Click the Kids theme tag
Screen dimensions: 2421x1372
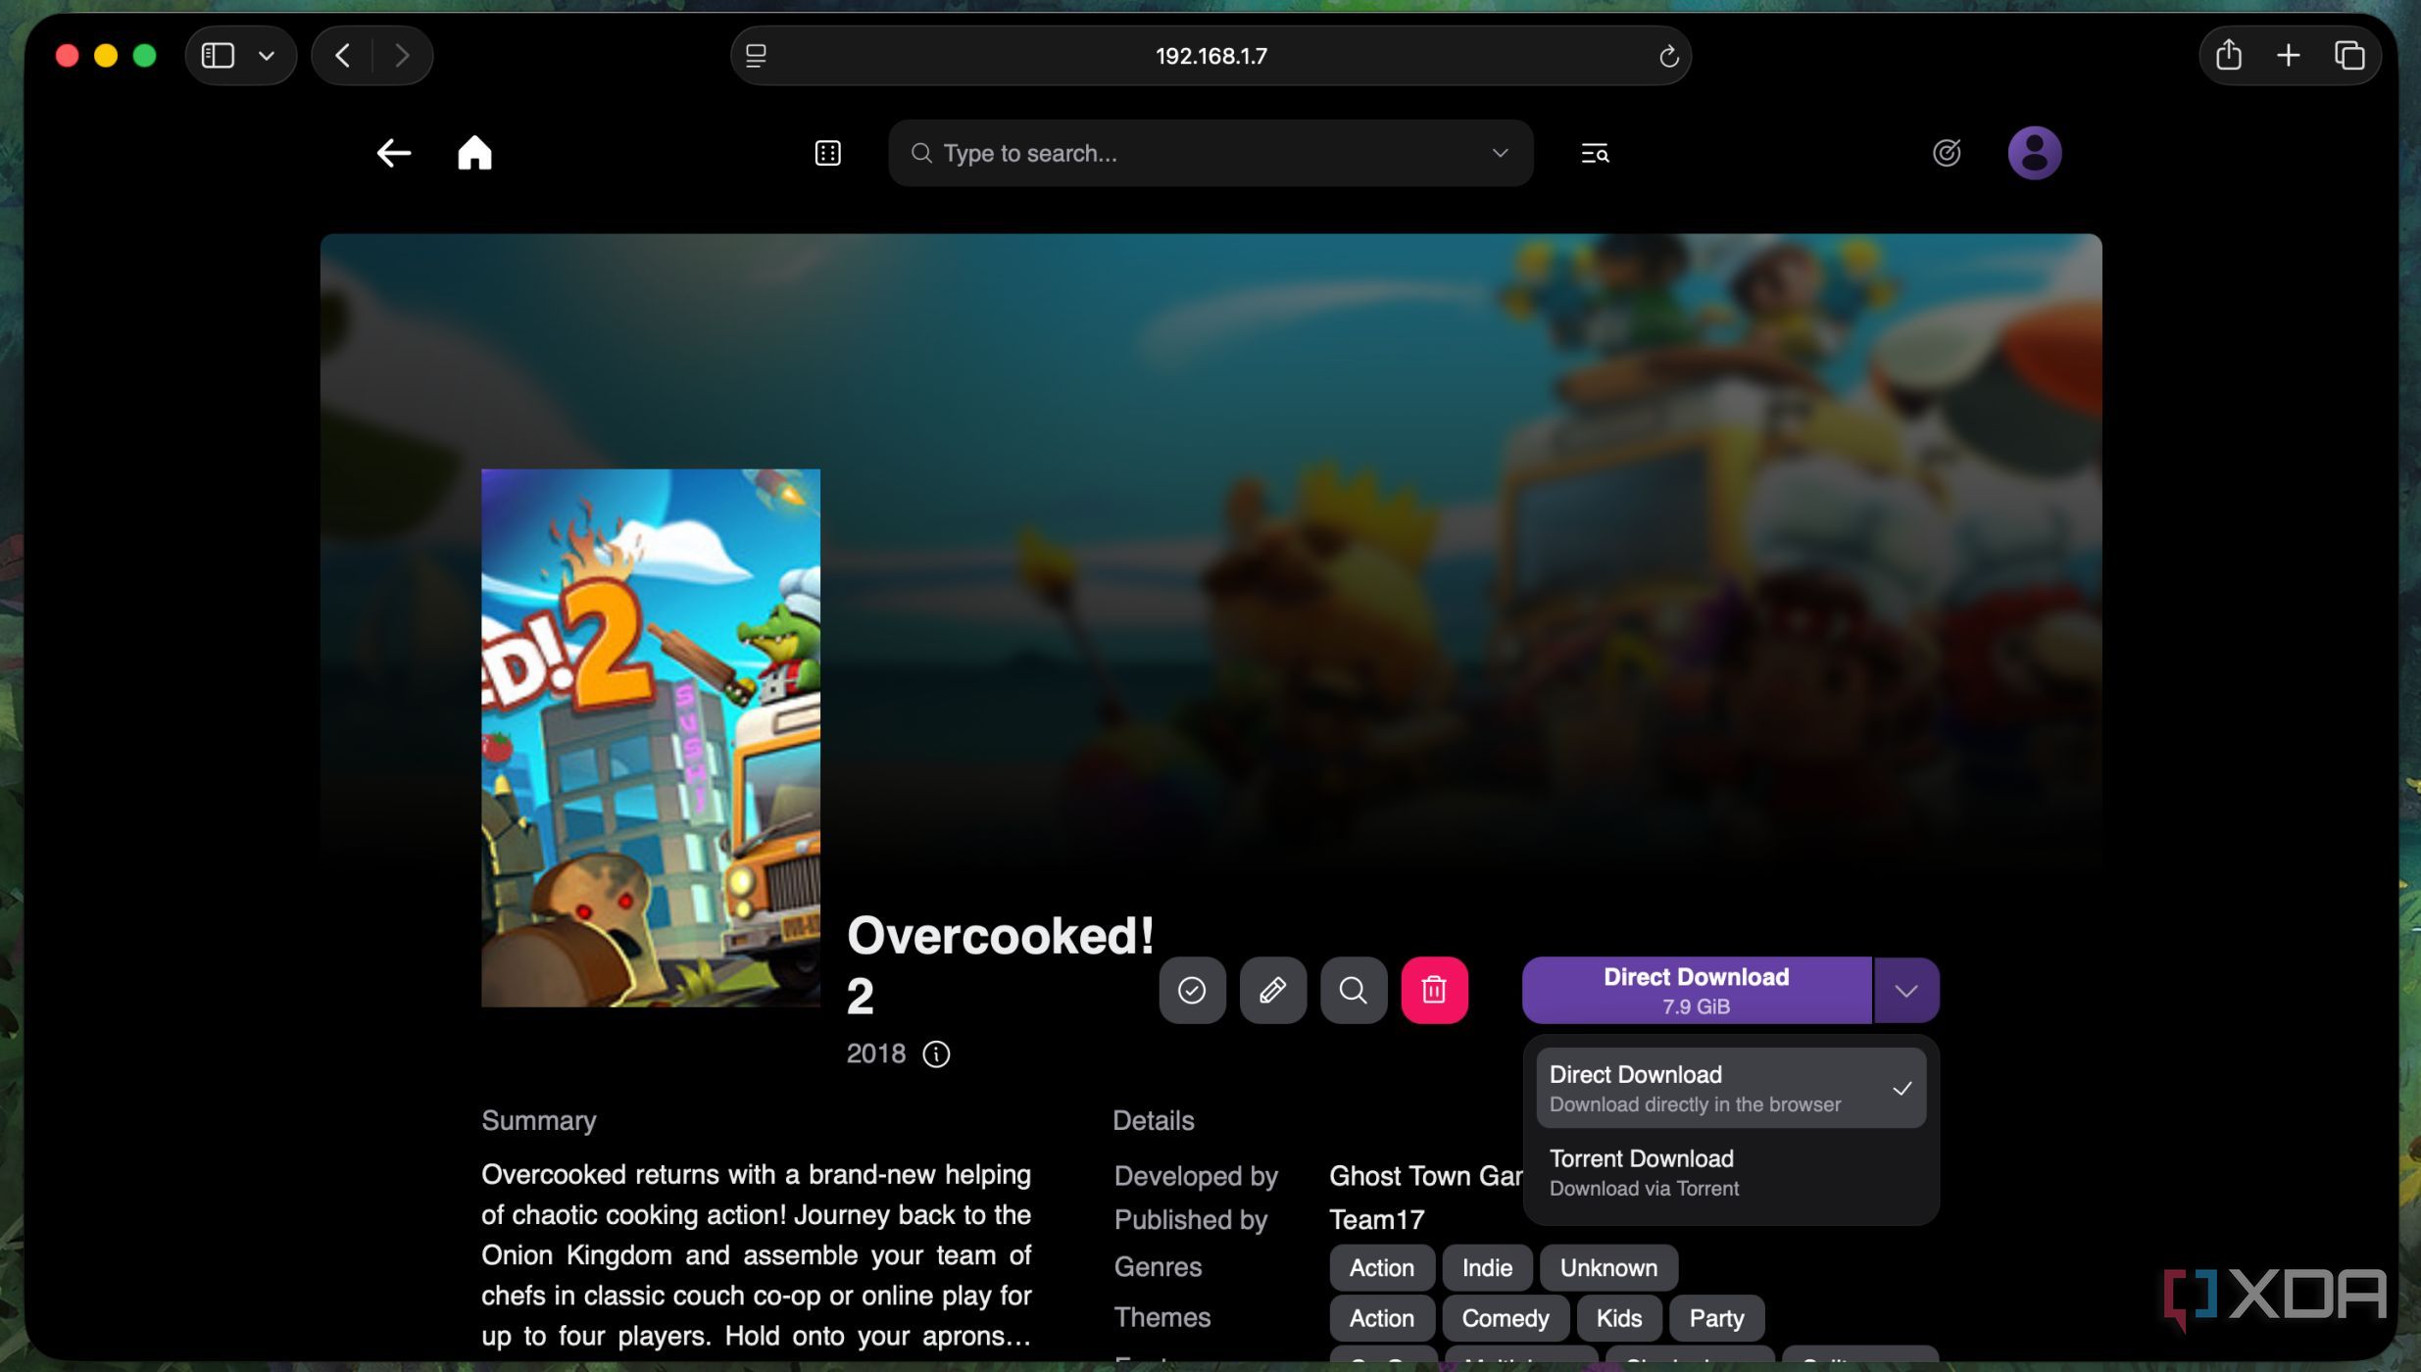(x=1618, y=1318)
